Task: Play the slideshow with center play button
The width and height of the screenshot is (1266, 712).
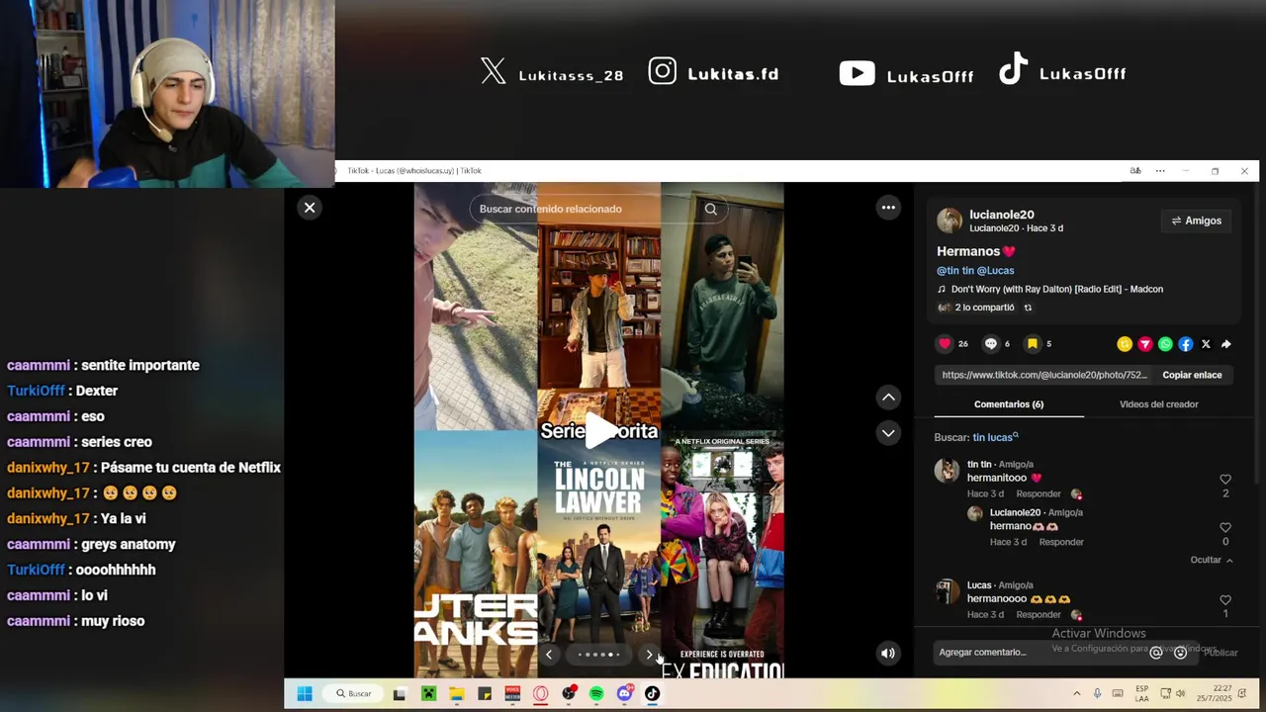Action: [x=599, y=430]
